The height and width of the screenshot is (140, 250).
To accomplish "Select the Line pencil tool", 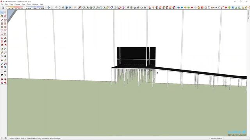I will (2, 20).
